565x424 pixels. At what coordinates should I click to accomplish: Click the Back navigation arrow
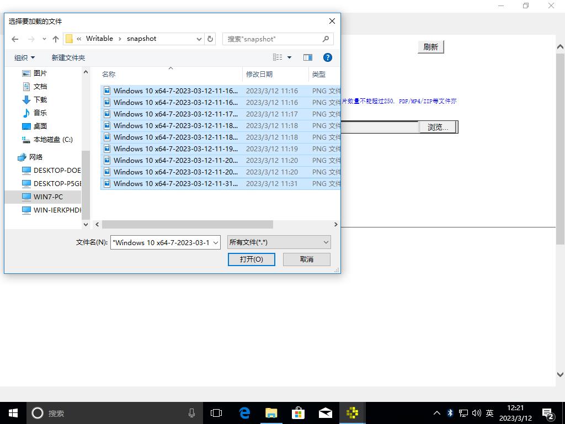15,39
